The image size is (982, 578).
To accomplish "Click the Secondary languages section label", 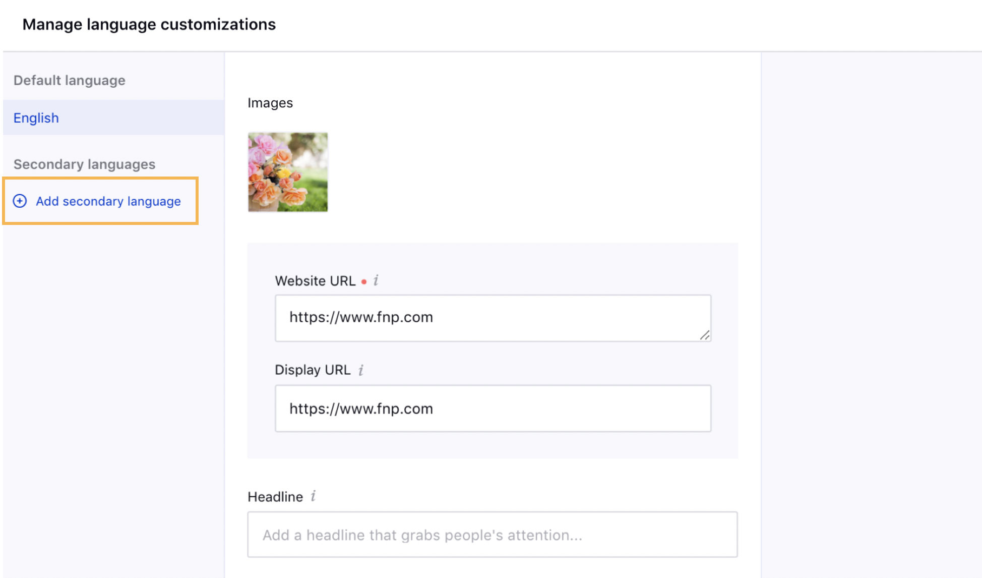I will (x=85, y=164).
